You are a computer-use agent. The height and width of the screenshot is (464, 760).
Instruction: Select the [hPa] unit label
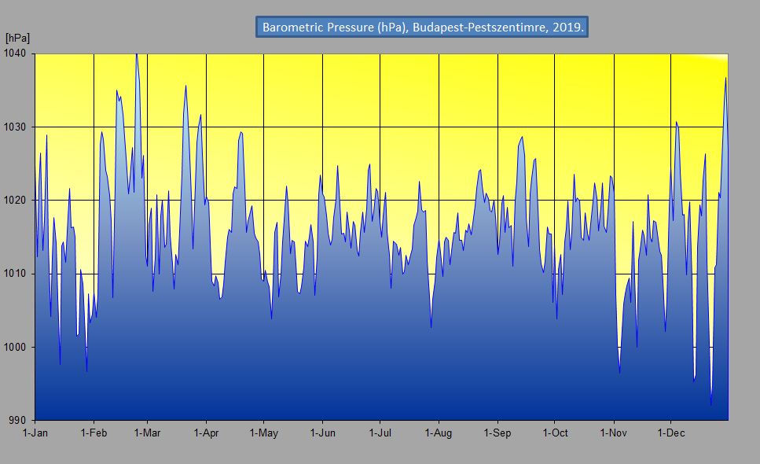pyautogui.click(x=17, y=38)
